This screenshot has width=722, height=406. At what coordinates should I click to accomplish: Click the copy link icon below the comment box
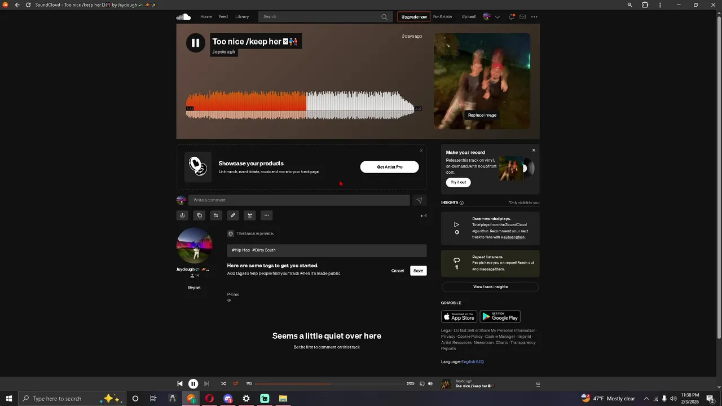pos(199,215)
